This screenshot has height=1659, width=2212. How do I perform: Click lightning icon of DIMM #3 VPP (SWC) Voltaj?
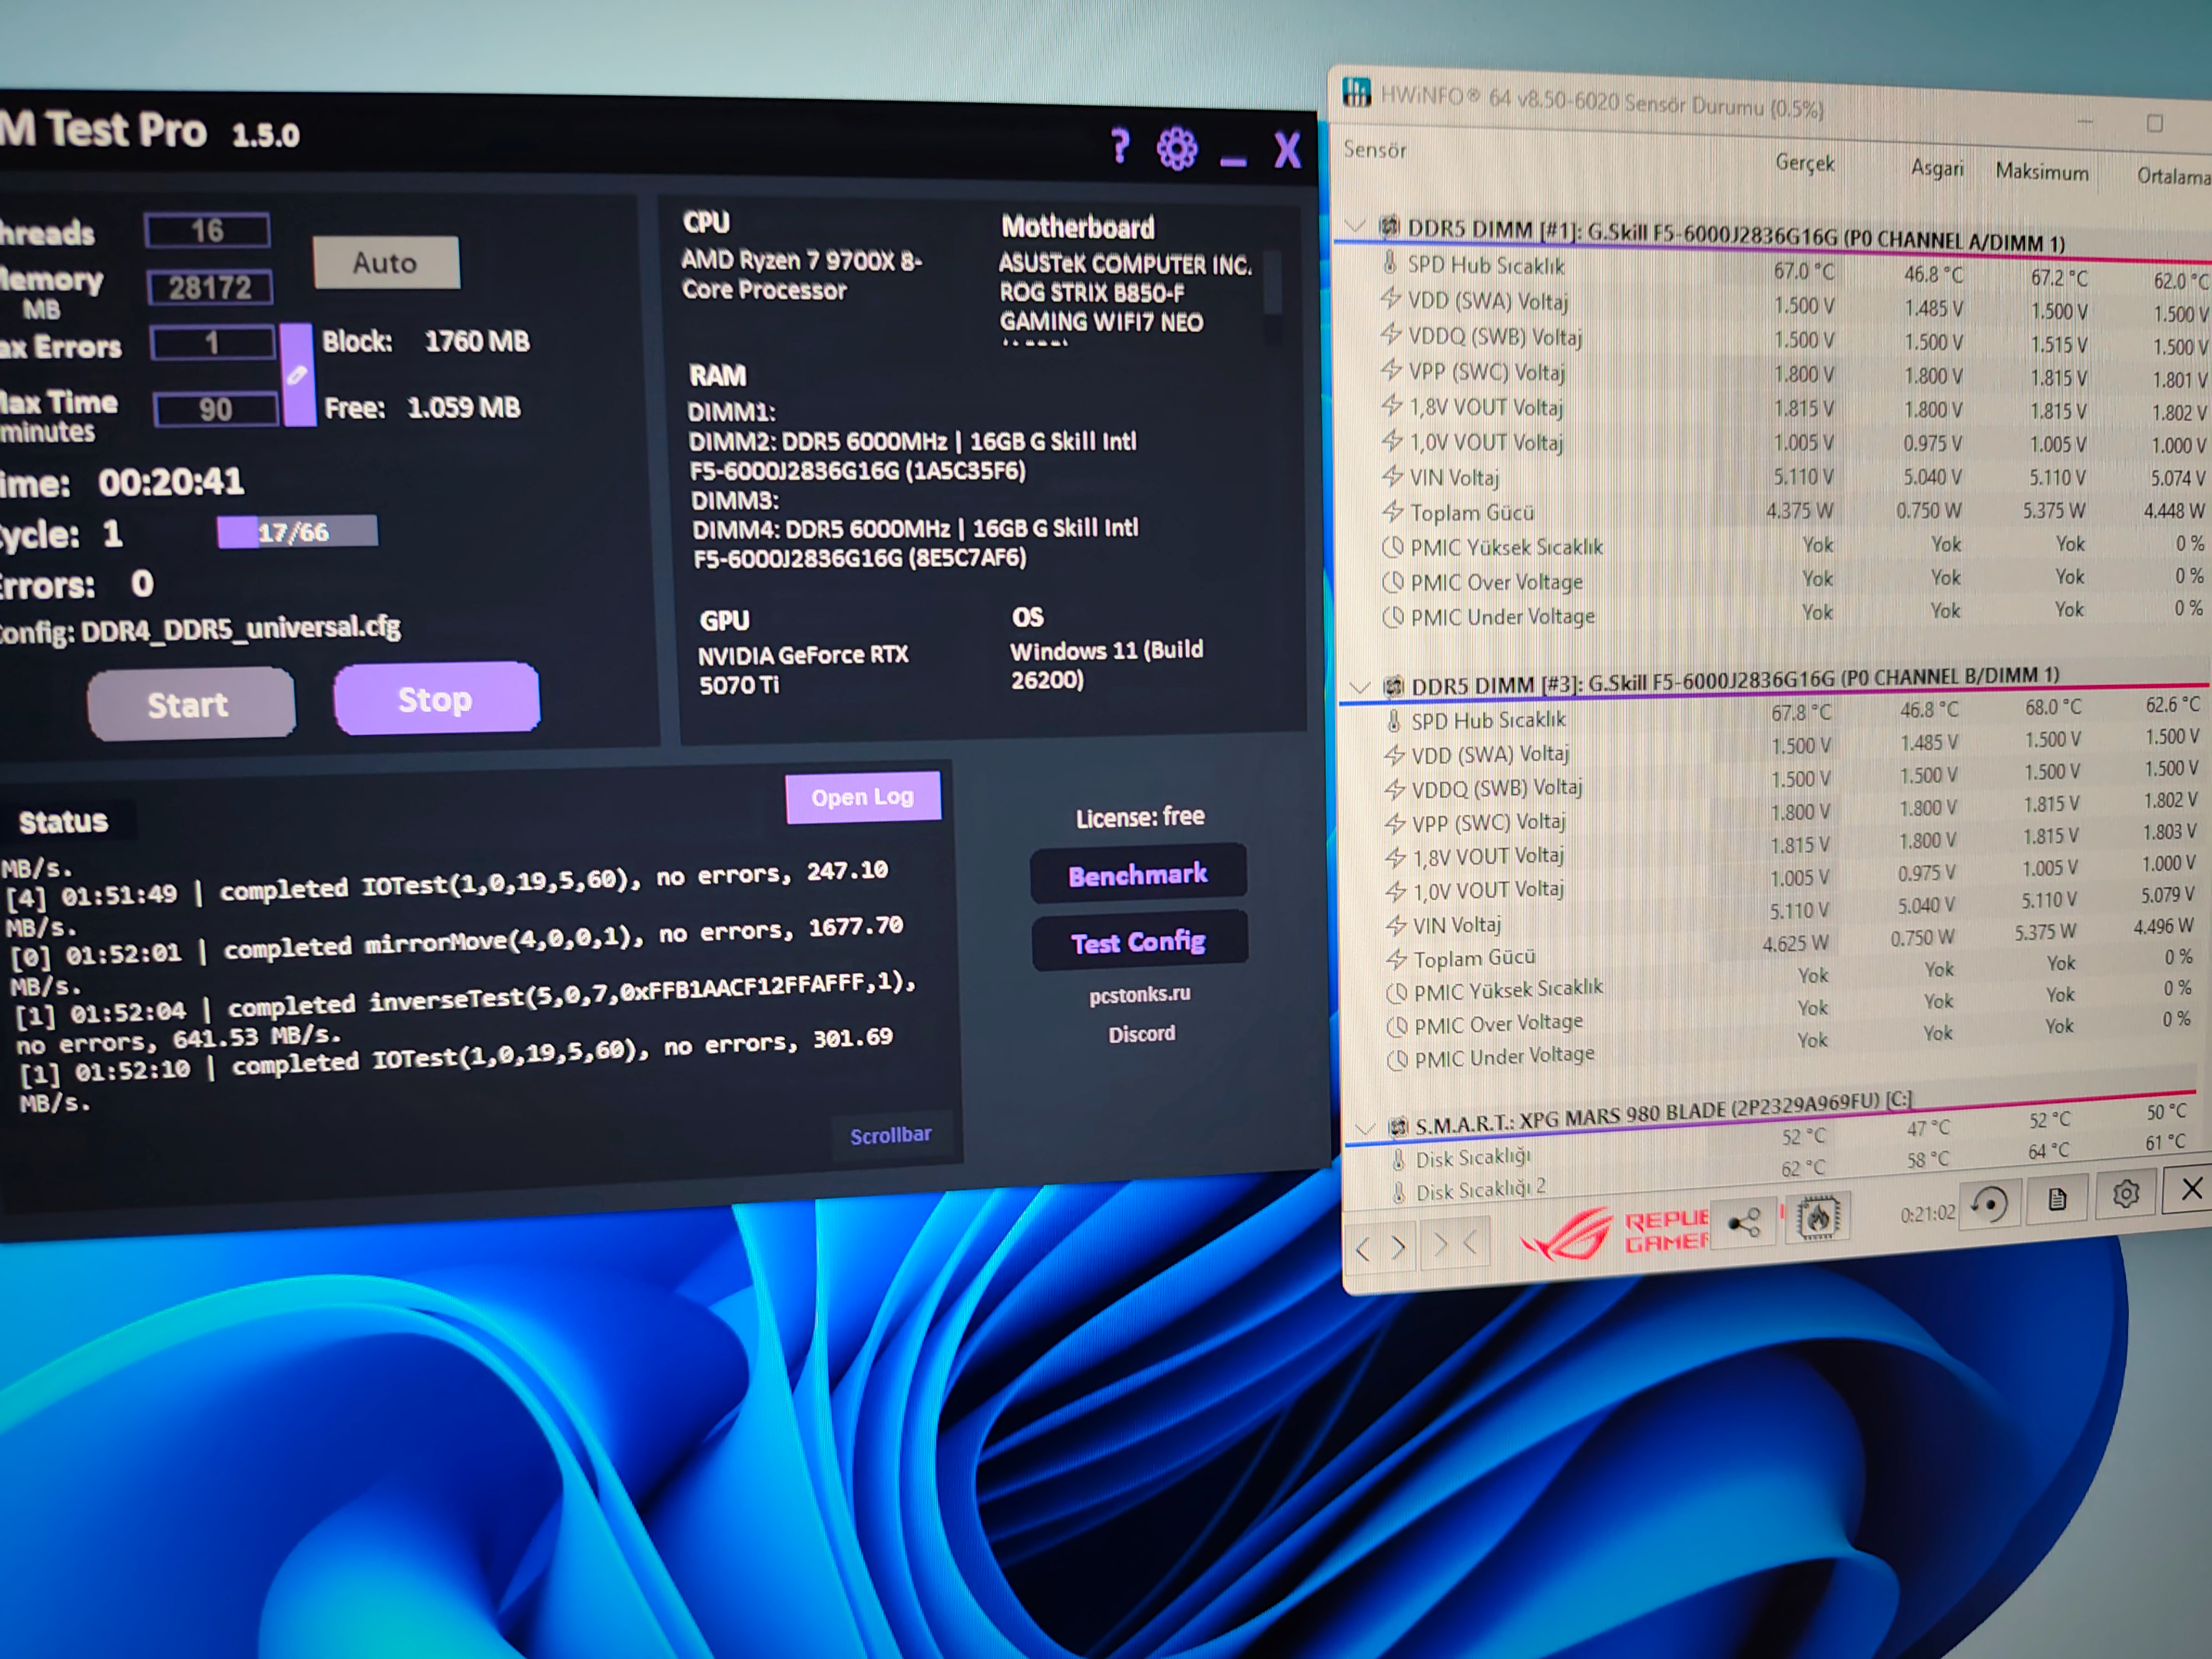[x=1395, y=823]
